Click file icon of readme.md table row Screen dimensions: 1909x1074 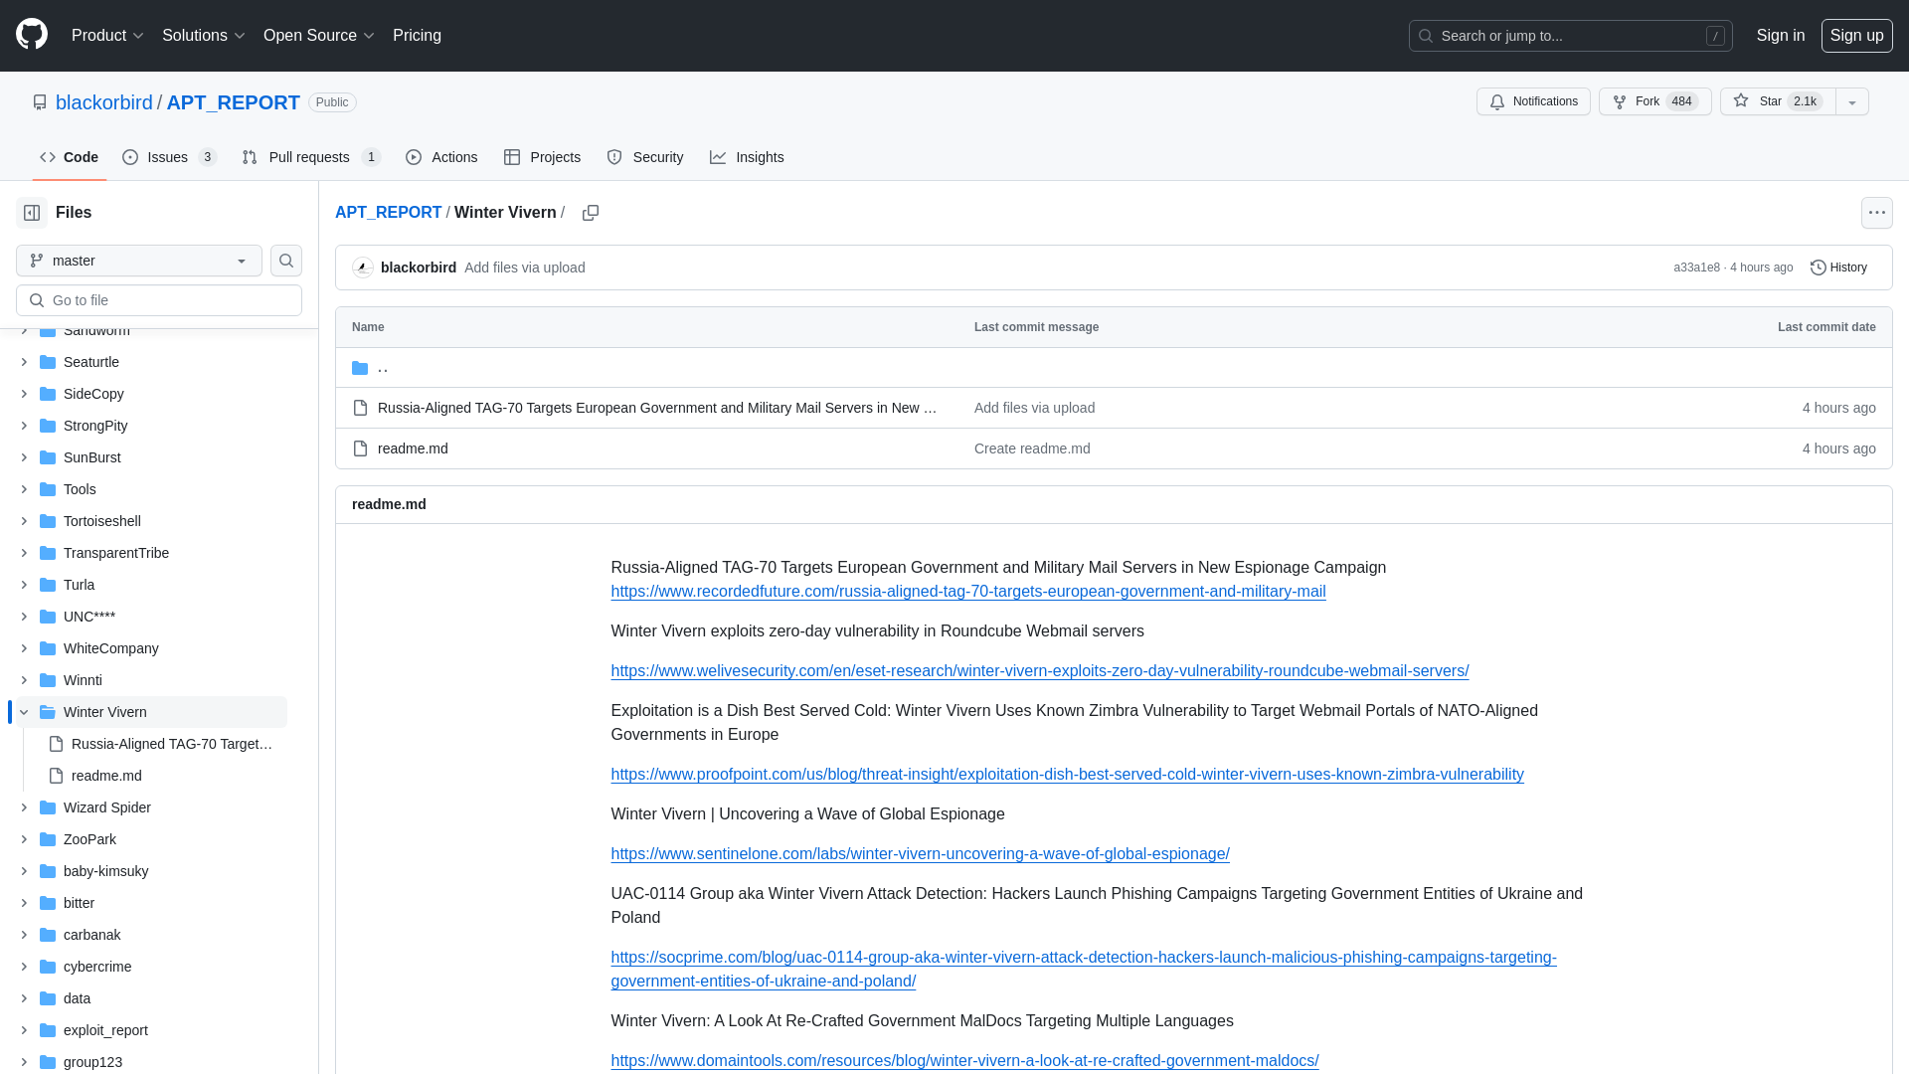click(360, 448)
